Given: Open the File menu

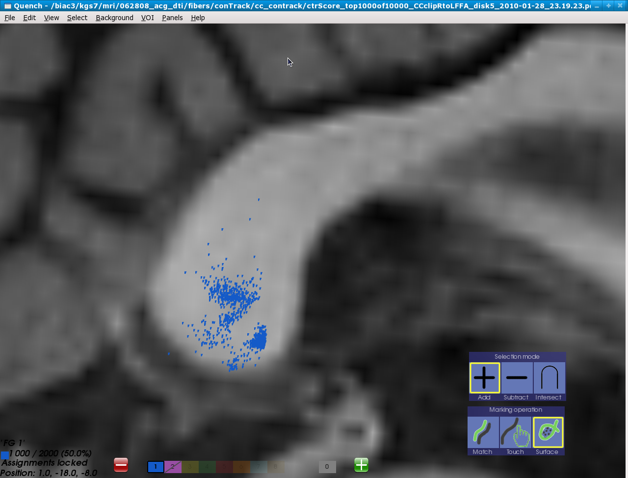Looking at the screenshot, I should point(10,18).
